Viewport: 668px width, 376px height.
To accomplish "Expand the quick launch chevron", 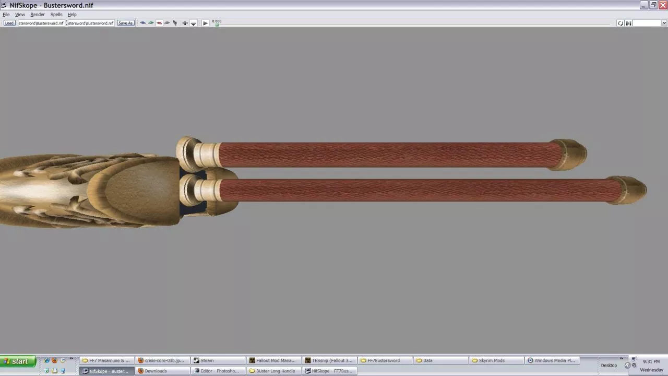I will [x=71, y=359].
